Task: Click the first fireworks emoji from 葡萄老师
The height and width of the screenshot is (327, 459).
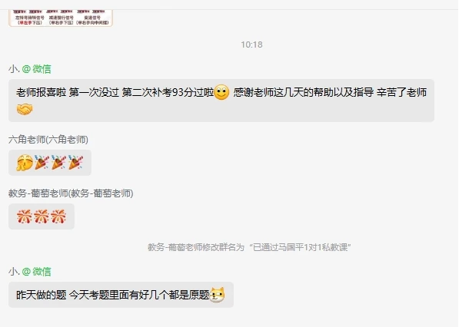Action: 25,216
